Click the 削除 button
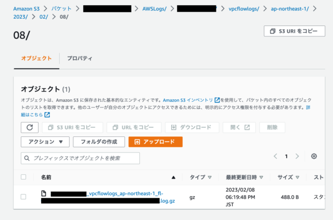Screen dimensions: 333x220 coord(272,128)
